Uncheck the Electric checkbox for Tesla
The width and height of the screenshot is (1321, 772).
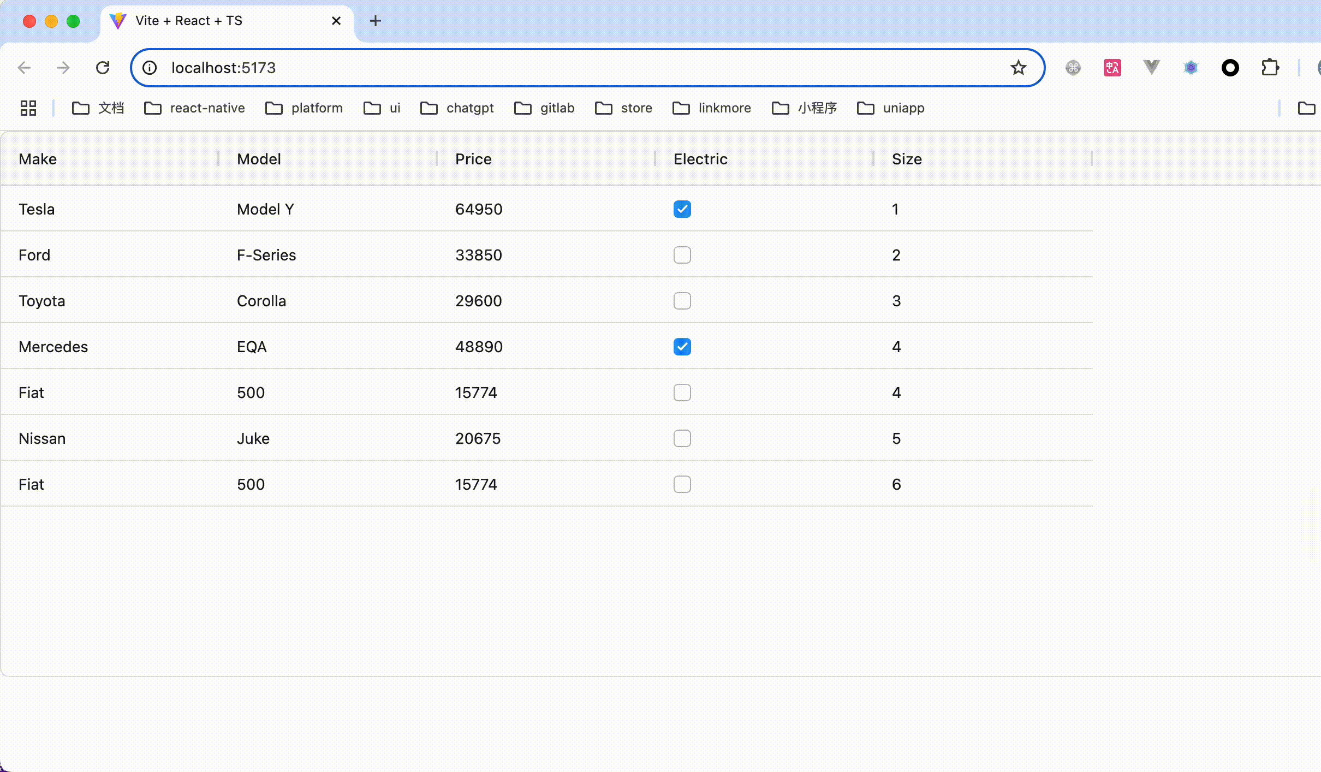(x=682, y=209)
